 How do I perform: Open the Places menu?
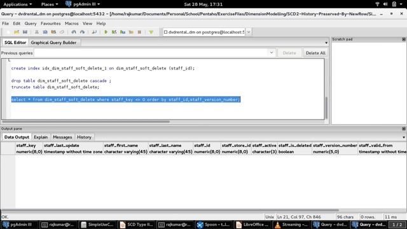(50, 4)
